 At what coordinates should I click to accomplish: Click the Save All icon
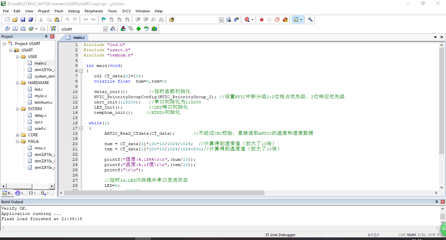(x=31, y=20)
